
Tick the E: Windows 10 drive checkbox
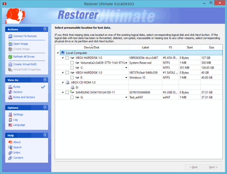coord(72,77)
